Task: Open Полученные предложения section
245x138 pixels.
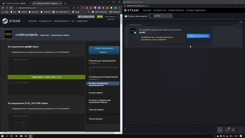Action: click(102, 61)
